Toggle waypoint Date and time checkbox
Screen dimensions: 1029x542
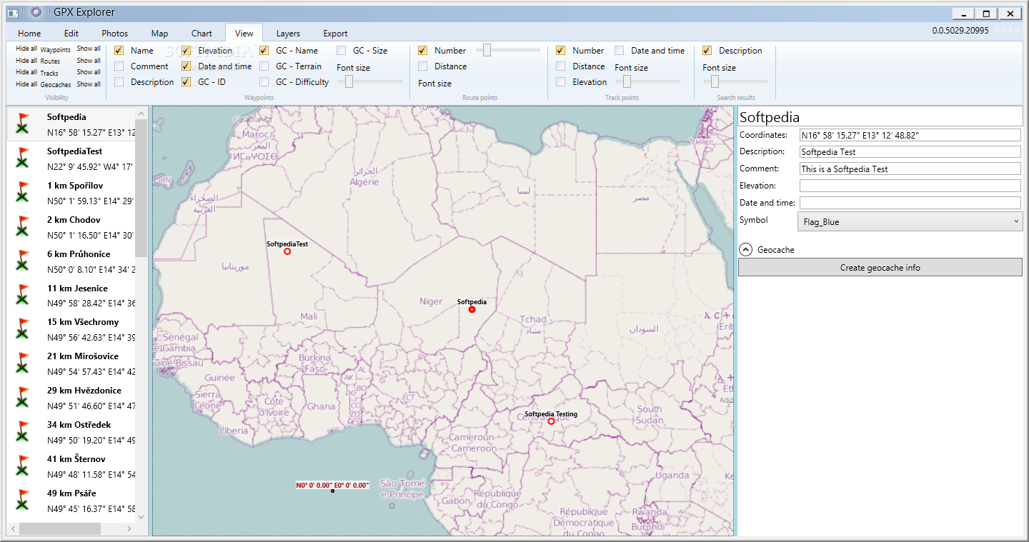[186, 66]
